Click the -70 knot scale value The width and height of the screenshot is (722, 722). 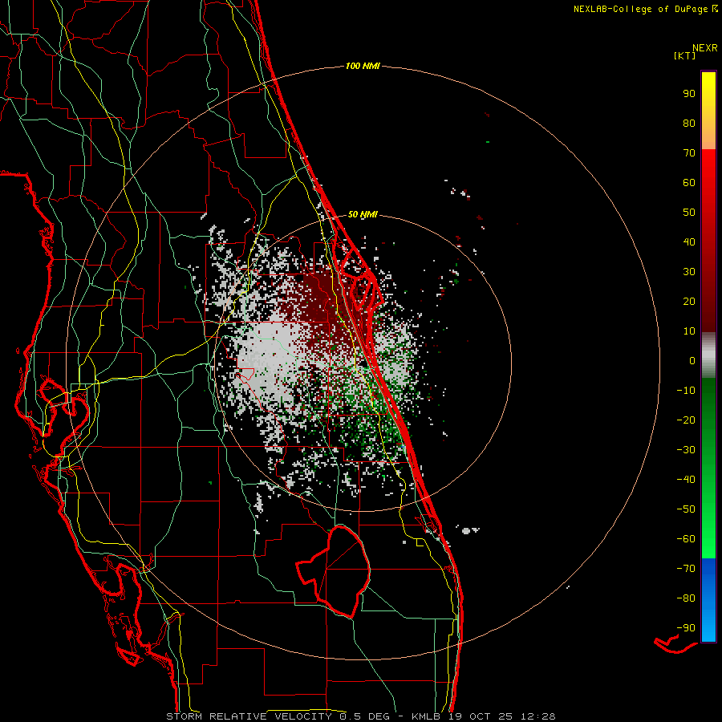pos(686,569)
